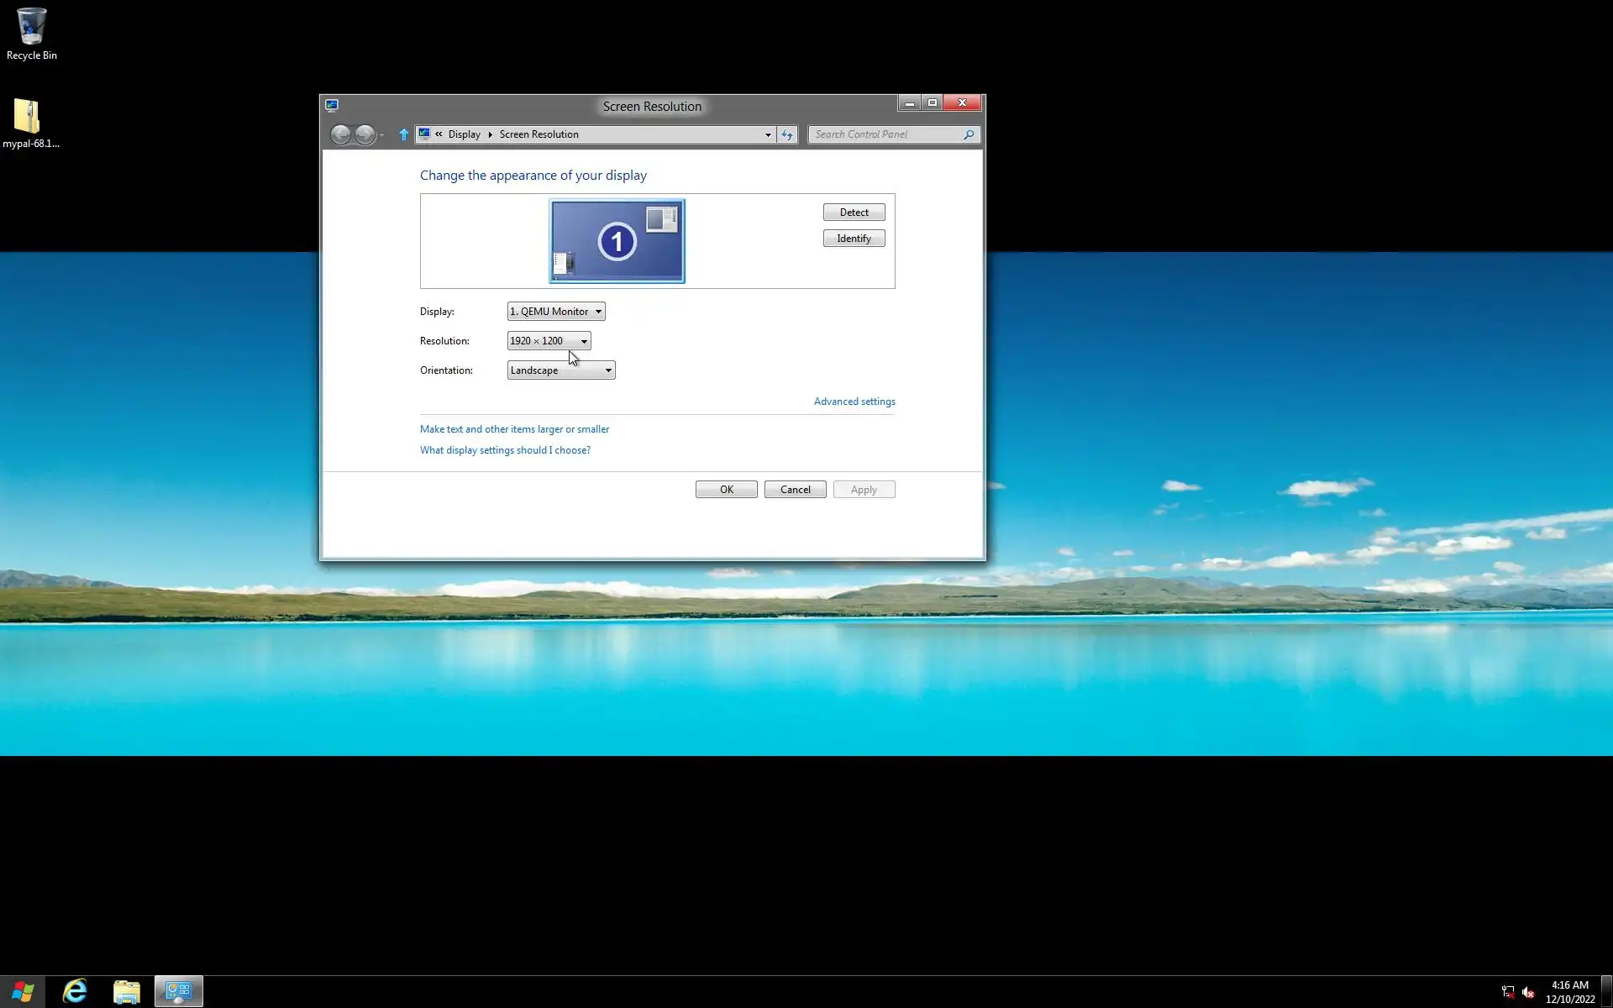Expand the address bar history dropdown
The height and width of the screenshot is (1008, 1613).
767,134
